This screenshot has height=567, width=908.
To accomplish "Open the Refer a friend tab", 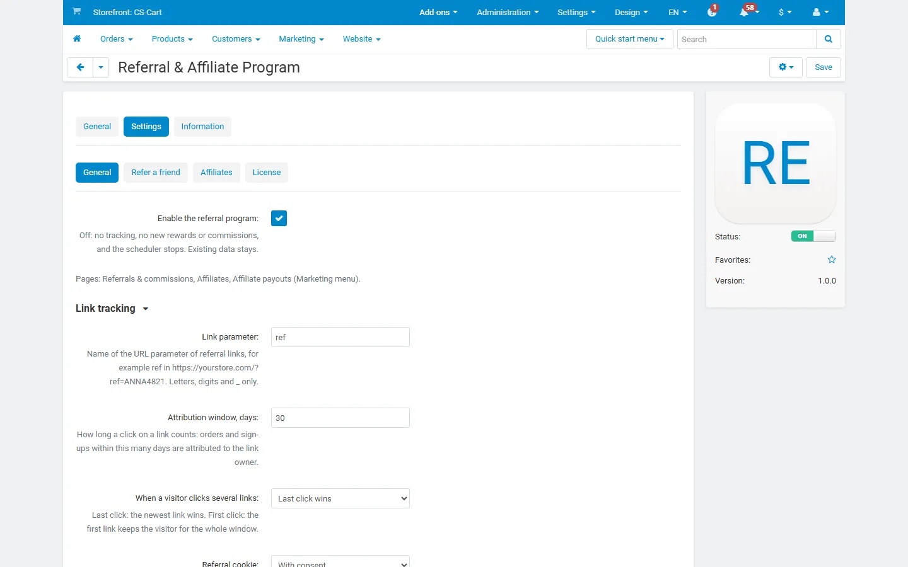I will click(x=156, y=173).
